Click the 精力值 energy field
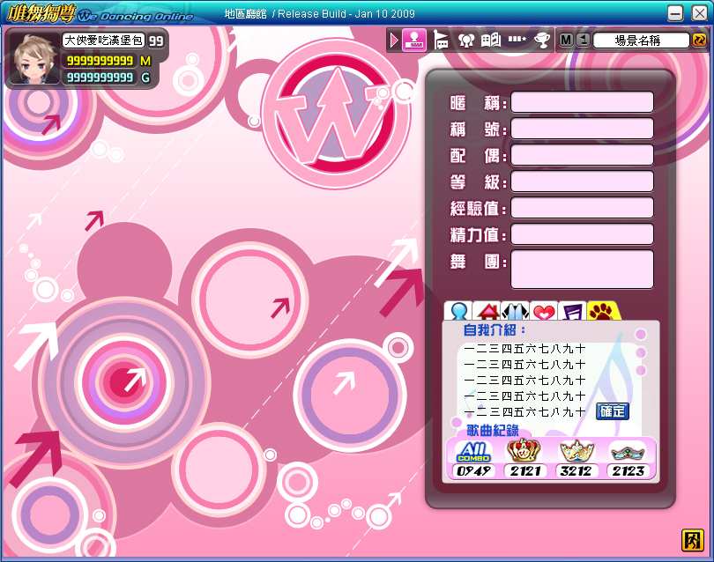This screenshot has height=562, width=714. (582, 234)
